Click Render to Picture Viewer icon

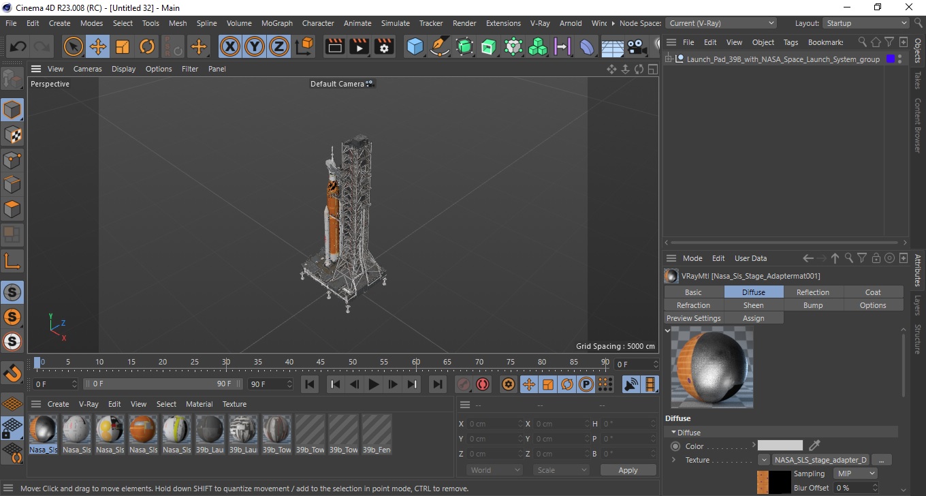359,47
